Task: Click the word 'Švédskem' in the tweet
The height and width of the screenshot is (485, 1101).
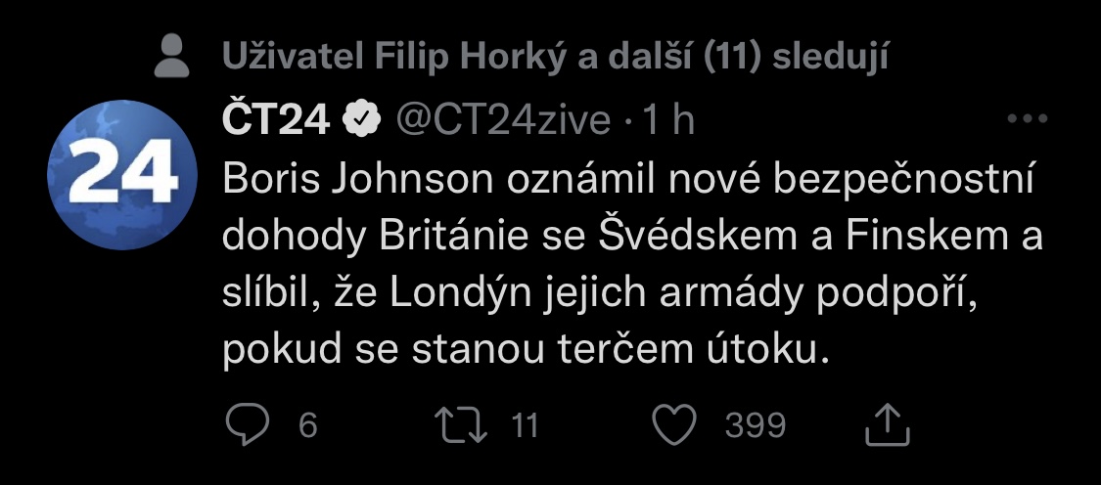Action: 736,236
